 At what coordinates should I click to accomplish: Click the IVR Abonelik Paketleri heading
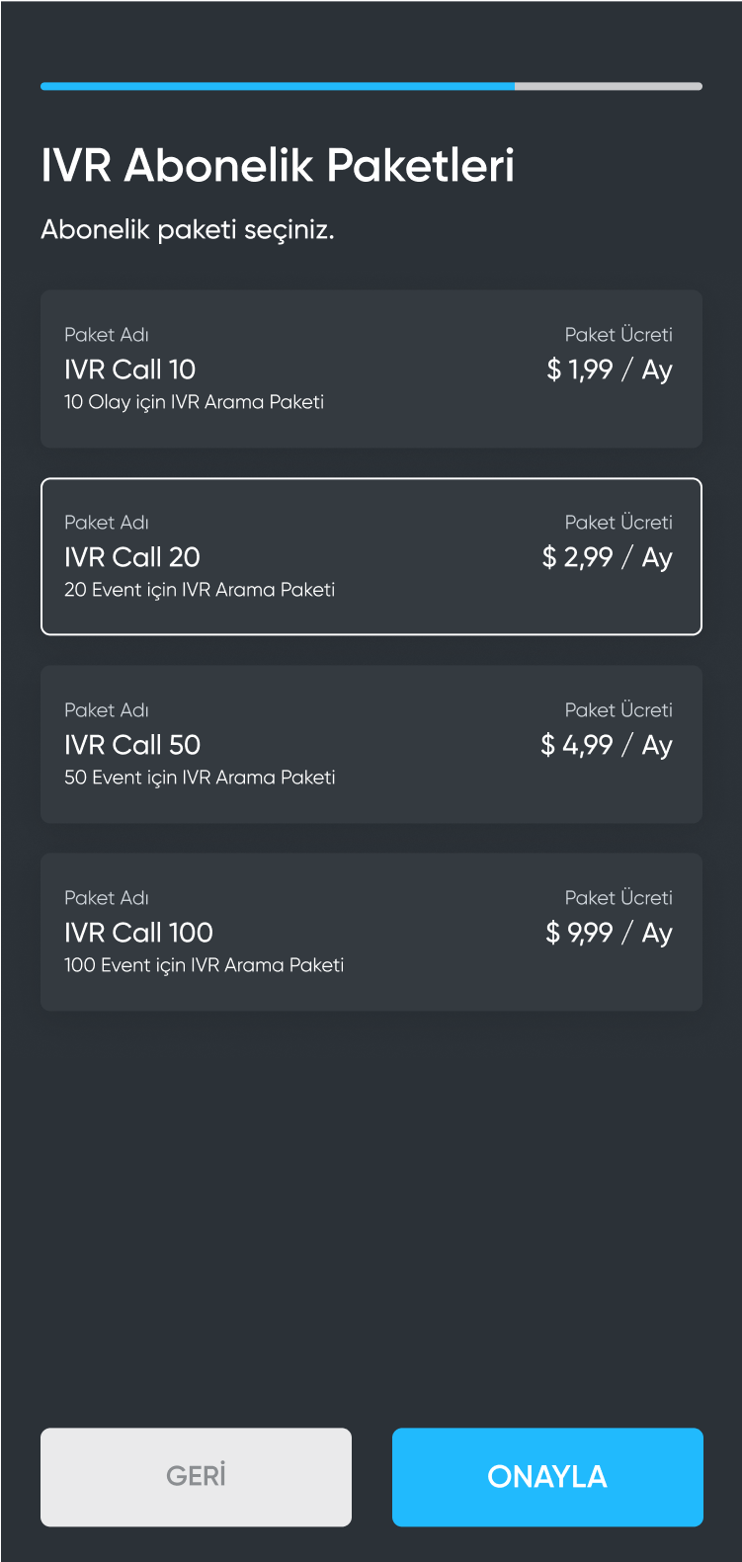click(278, 165)
